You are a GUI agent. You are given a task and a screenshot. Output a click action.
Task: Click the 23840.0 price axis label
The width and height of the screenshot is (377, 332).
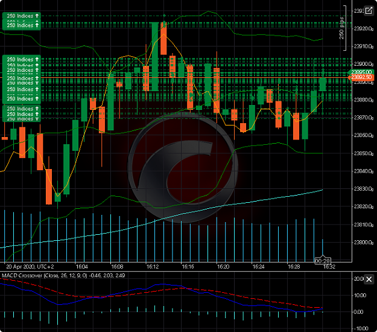point(364,171)
